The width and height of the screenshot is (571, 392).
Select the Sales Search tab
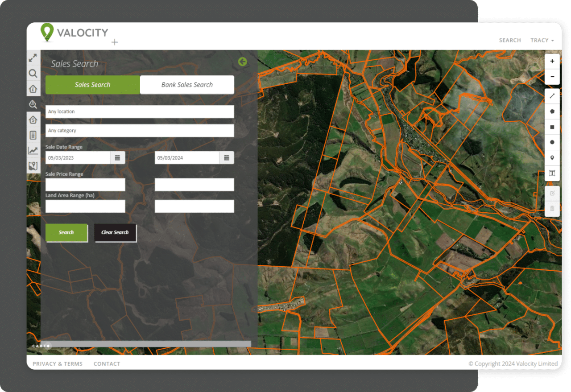91,85
